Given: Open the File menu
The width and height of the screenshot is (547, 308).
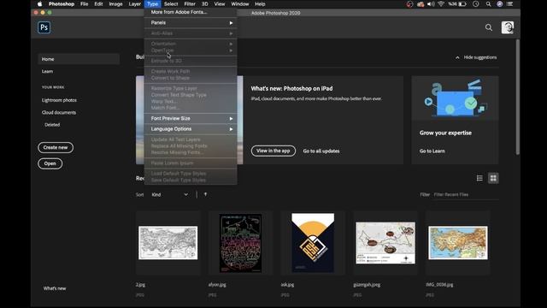Looking at the screenshot, I should (x=84, y=4).
